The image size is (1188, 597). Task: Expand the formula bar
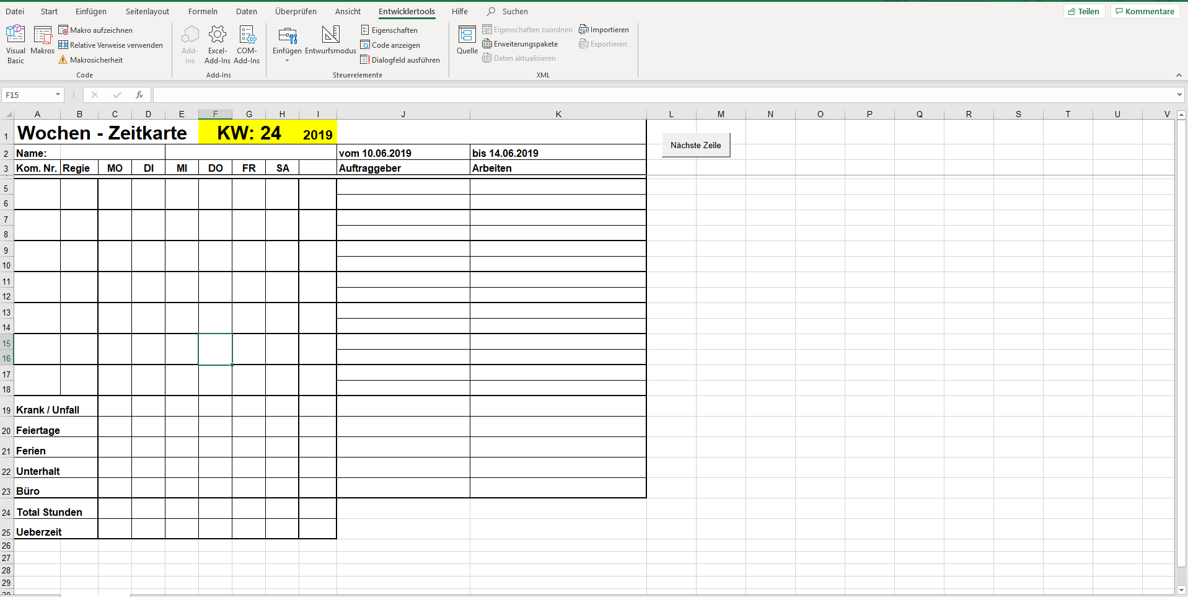point(1179,95)
